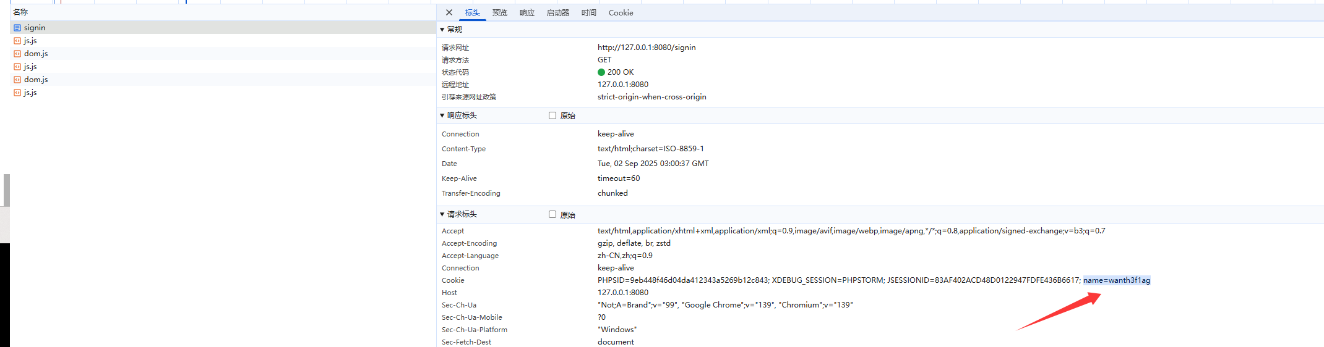Click the green 200 OK status dot
The width and height of the screenshot is (1324, 347).
601,72
